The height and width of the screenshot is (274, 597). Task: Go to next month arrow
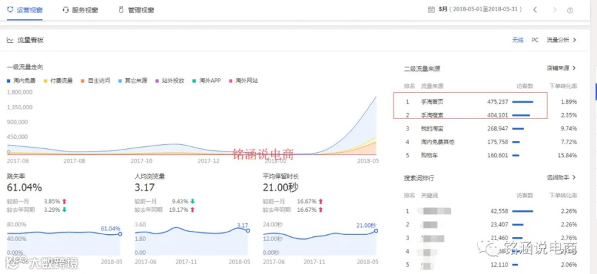555,10
